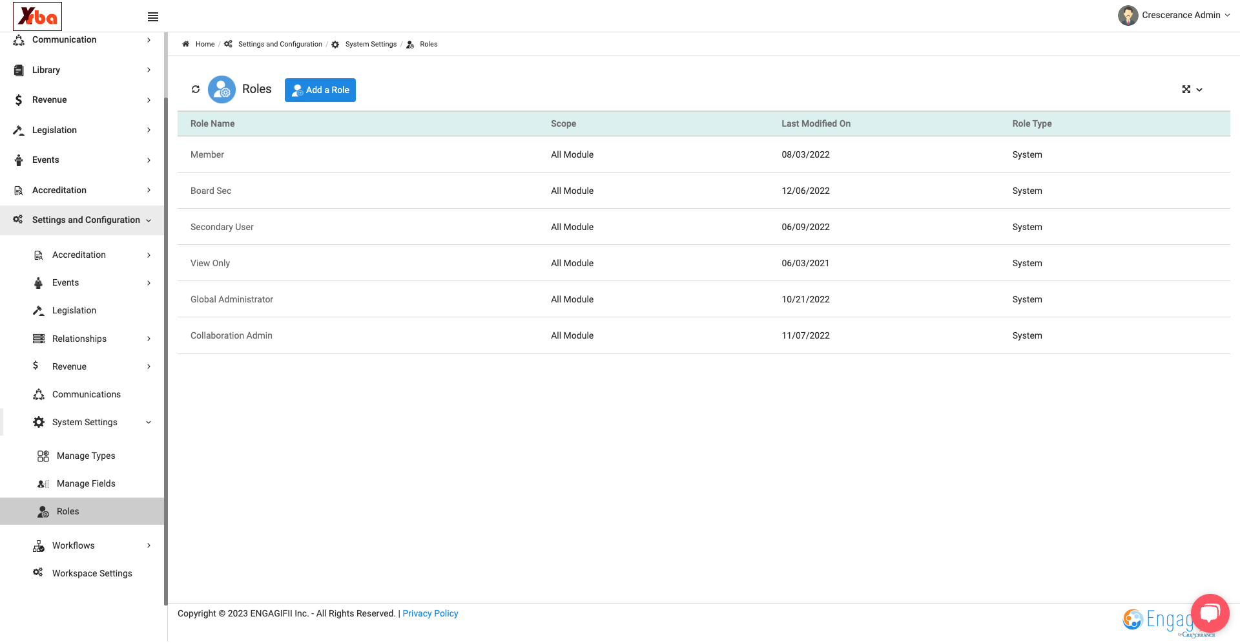Expand the Accreditation main menu chevron
This screenshot has width=1240, height=643.
coord(149,190)
